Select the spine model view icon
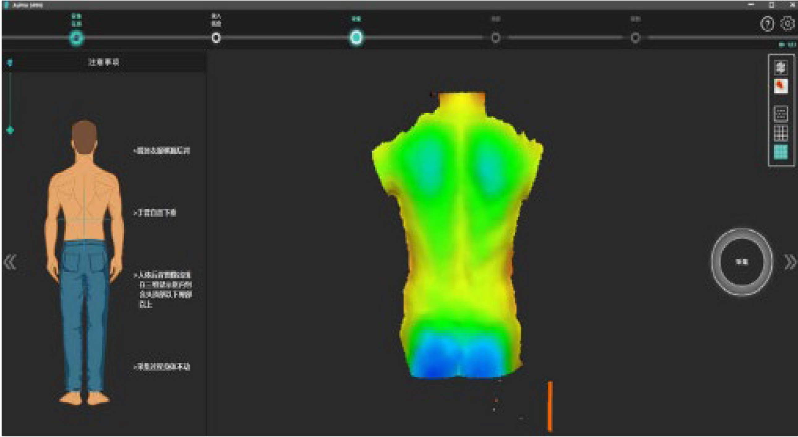Viewport: 798px width, 437px height. click(x=781, y=67)
